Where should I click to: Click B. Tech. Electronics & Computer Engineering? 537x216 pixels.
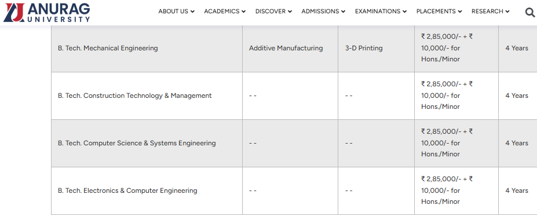click(127, 191)
